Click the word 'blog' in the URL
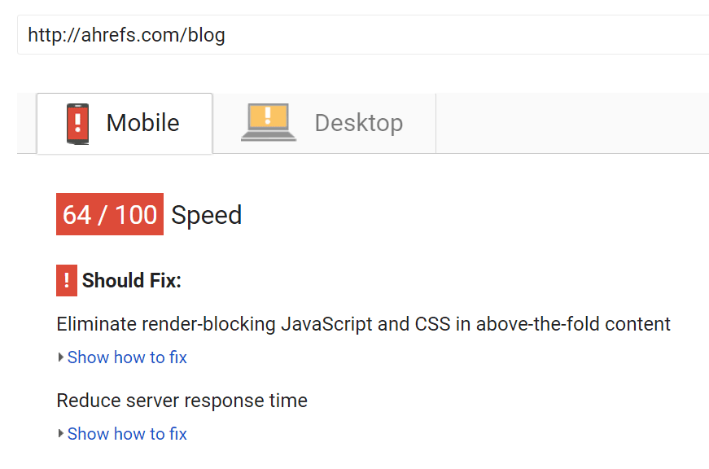This screenshot has height=469, width=709. pyautogui.click(x=207, y=35)
